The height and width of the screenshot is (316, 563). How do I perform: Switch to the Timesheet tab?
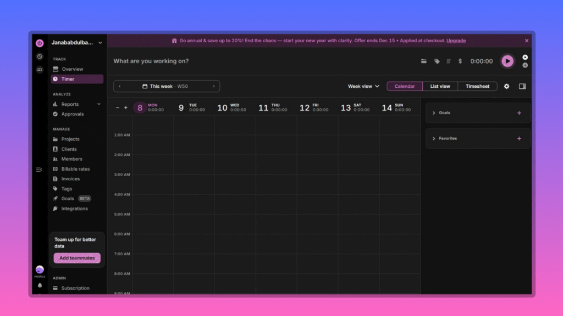point(477,86)
